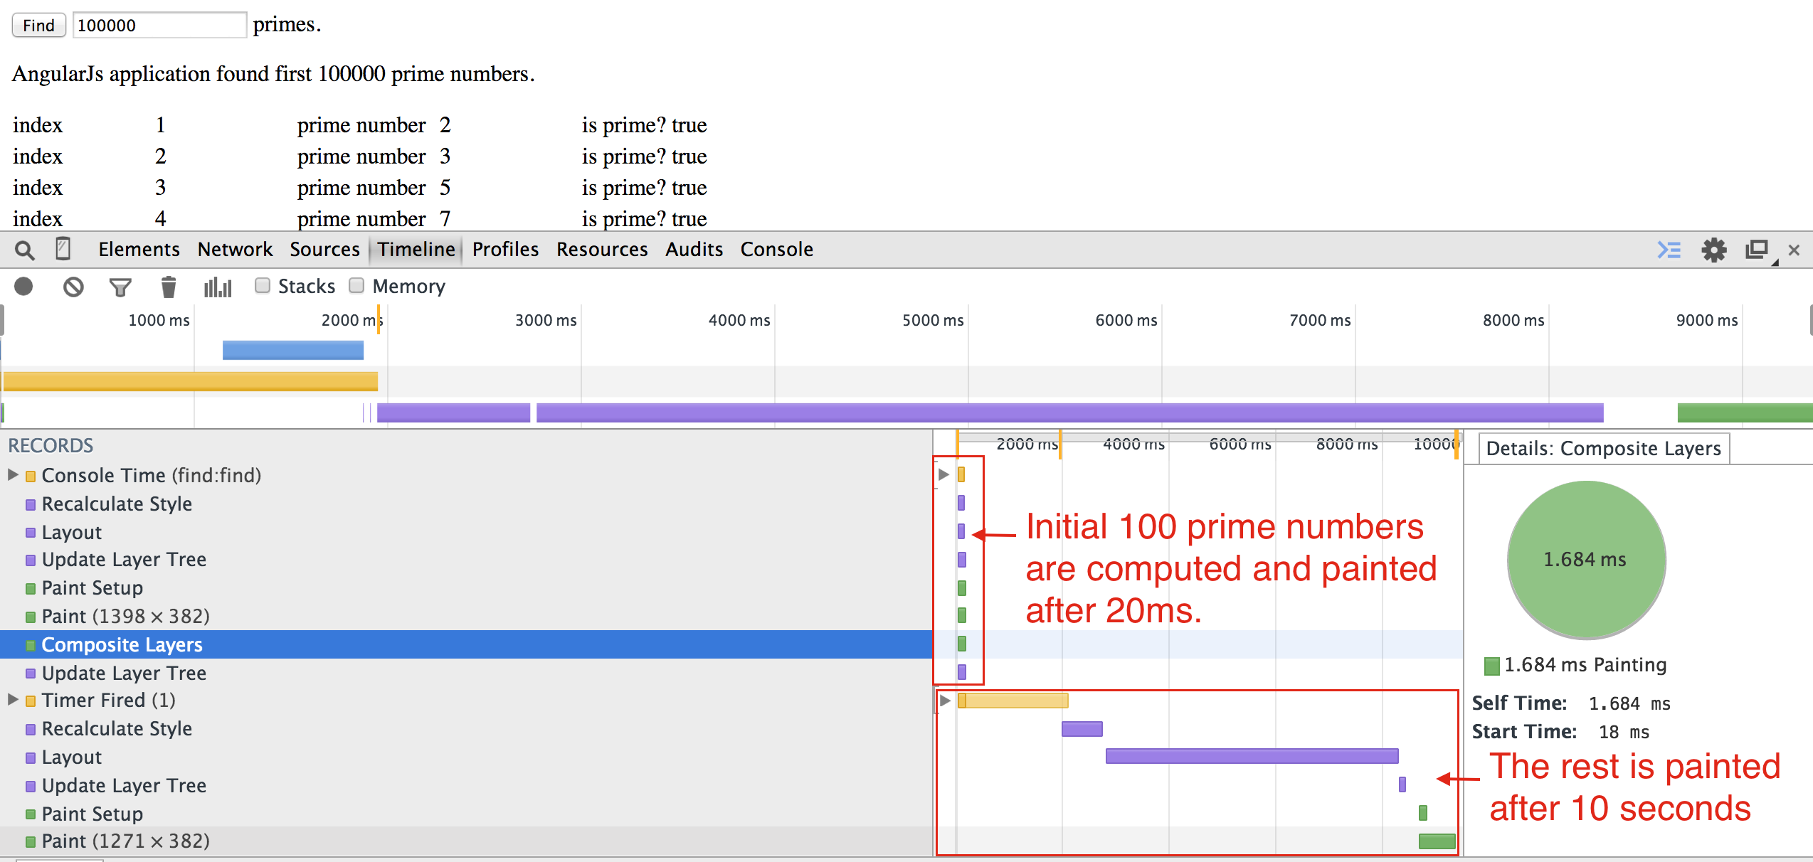Switch to the Network tab

235,250
